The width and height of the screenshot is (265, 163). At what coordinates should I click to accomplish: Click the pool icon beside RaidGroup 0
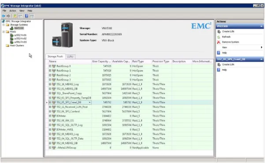click(54, 66)
